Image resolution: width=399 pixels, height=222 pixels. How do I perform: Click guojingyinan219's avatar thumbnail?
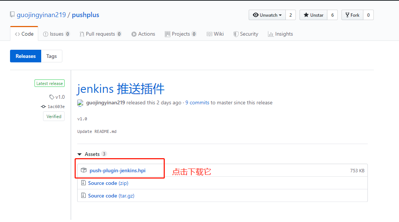[x=80, y=103]
